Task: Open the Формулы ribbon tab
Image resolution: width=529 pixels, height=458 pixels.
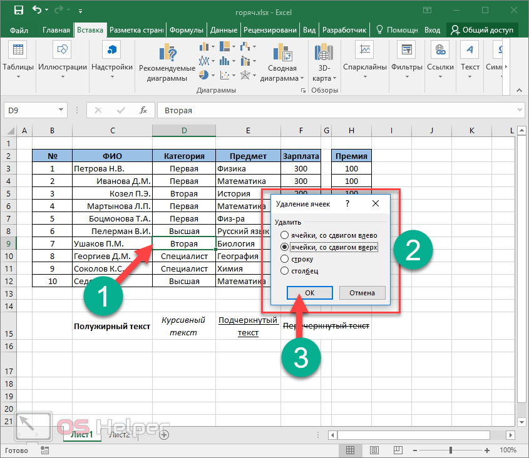Action: [x=187, y=29]
